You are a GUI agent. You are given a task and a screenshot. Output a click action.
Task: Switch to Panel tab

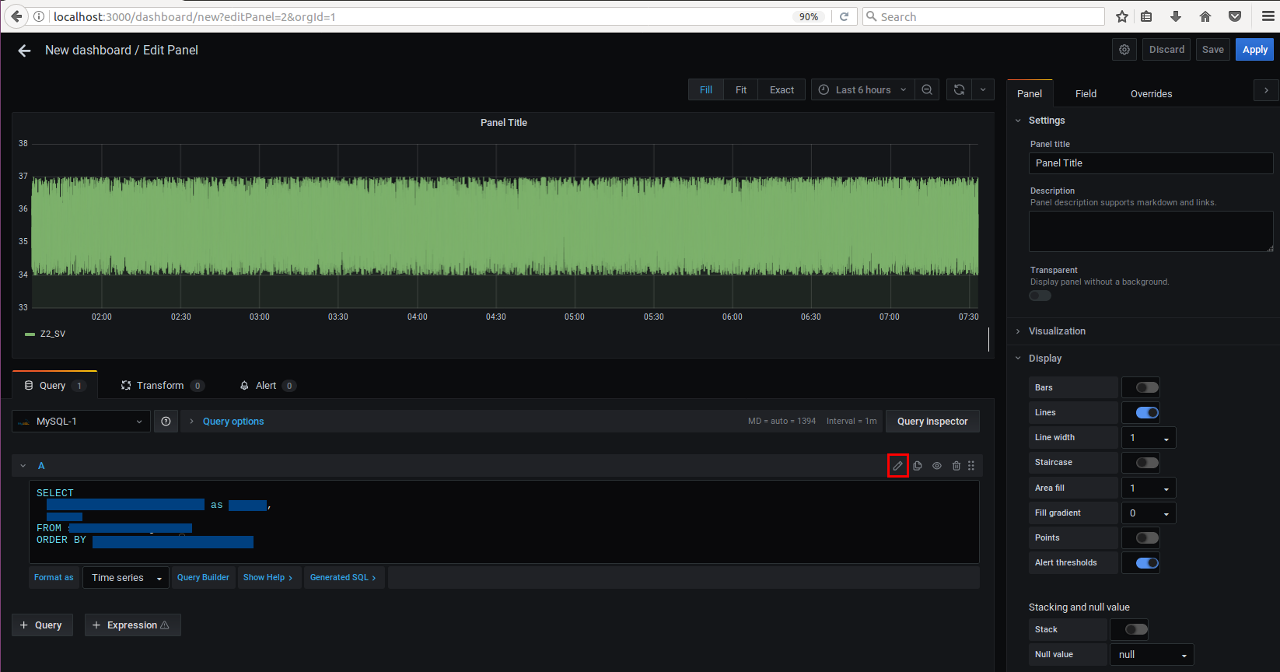tap(1030, 94)
